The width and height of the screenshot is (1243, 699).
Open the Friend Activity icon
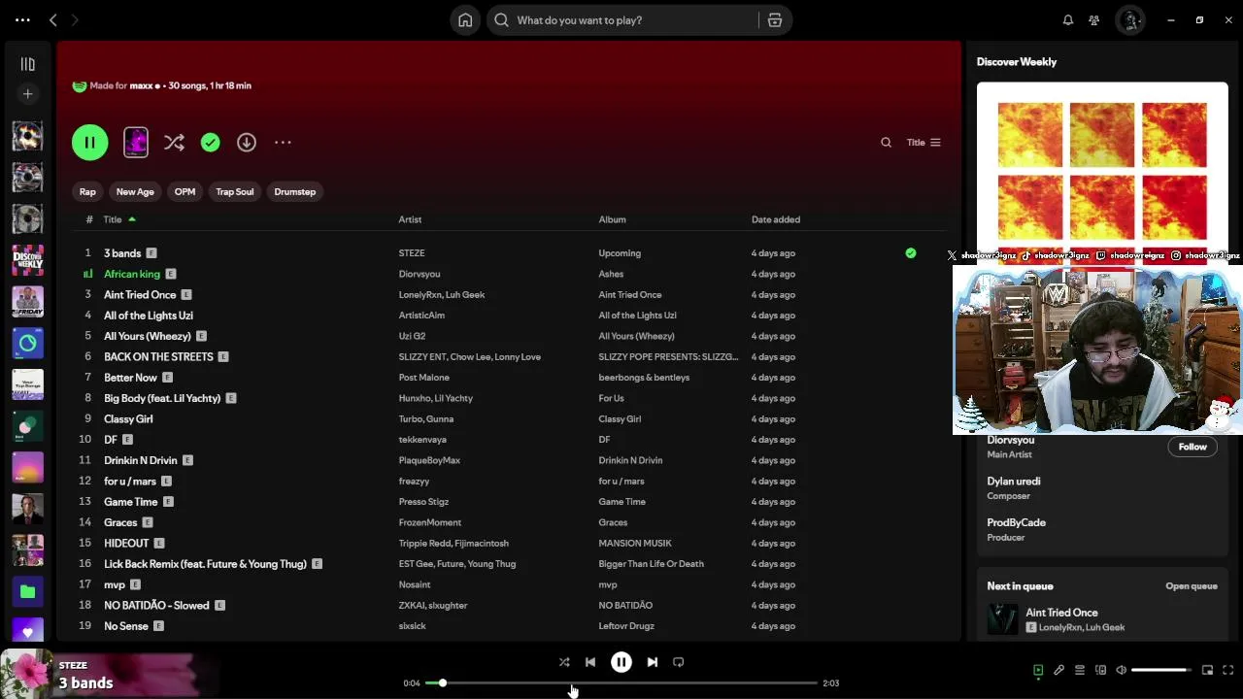[1094, 20]
